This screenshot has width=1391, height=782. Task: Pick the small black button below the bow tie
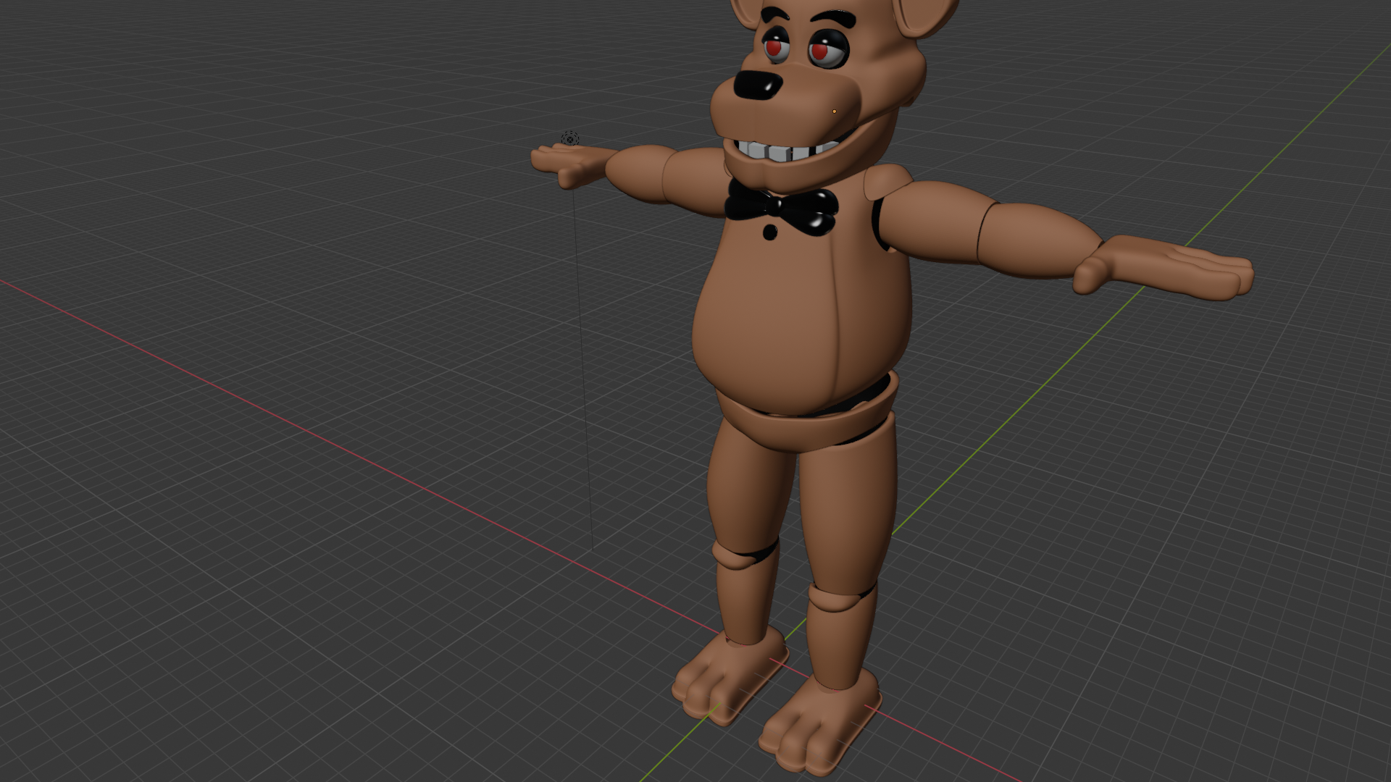(x=769, y=232)
